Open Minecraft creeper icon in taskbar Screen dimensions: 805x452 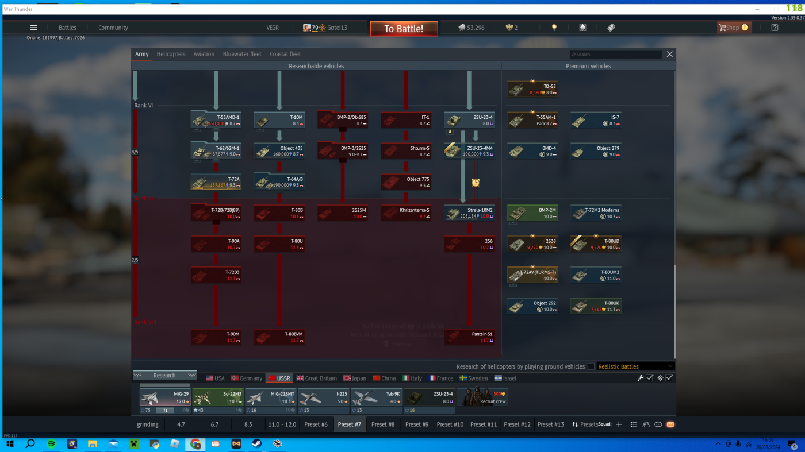(133, 444)
